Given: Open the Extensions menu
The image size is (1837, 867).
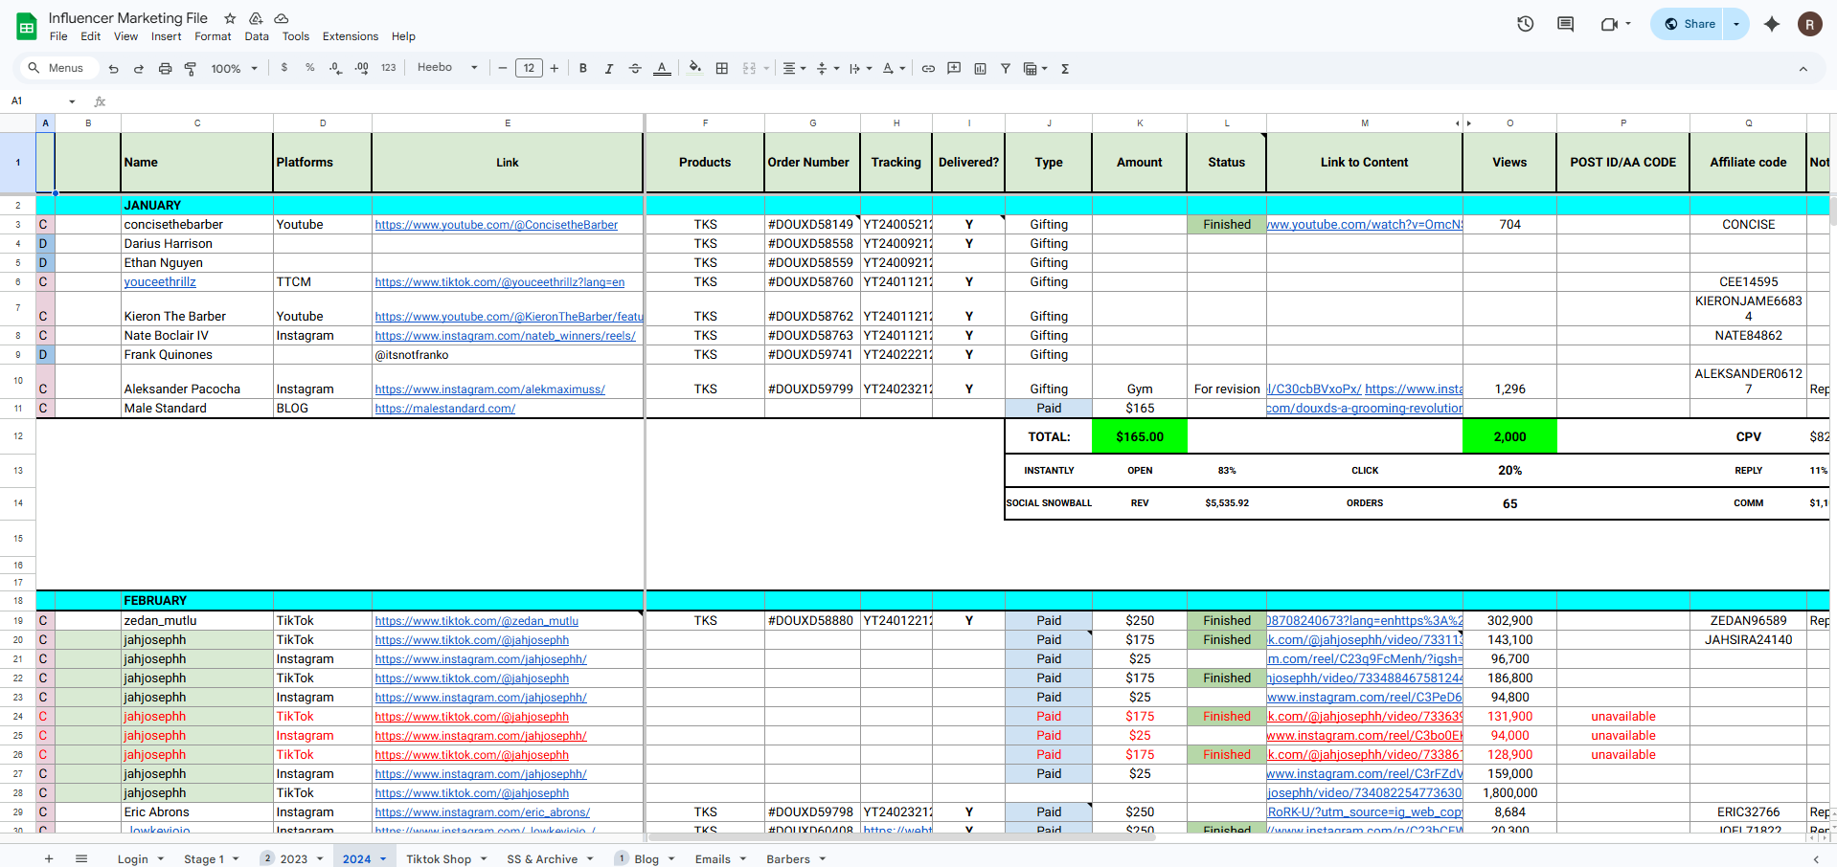Looking at the screenshot, I should click(350, 36).
